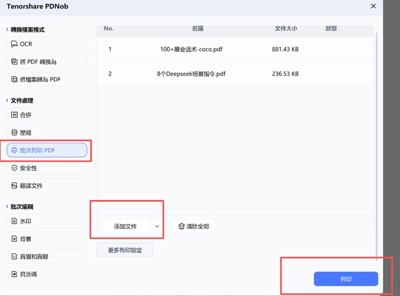Click the OCR icon in sidebar

[14, 44]
